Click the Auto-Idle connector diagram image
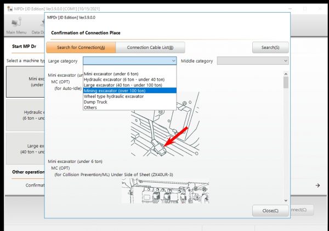The image size is (329, 231). tap(165, 124)
